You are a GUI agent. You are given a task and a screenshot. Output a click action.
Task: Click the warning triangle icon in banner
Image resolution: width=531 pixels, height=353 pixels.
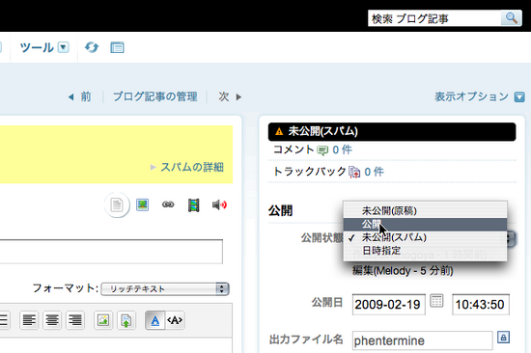pos(279,132)
